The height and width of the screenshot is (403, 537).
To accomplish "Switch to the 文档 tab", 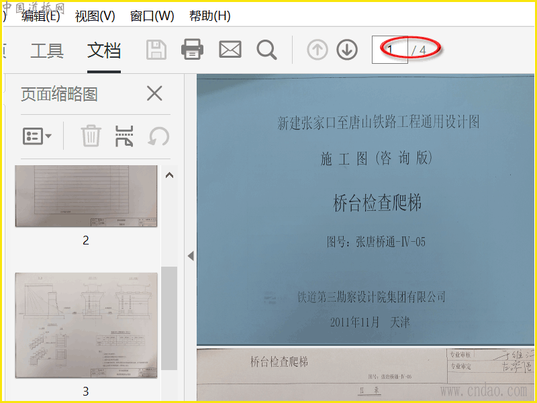I will point(104,50).
